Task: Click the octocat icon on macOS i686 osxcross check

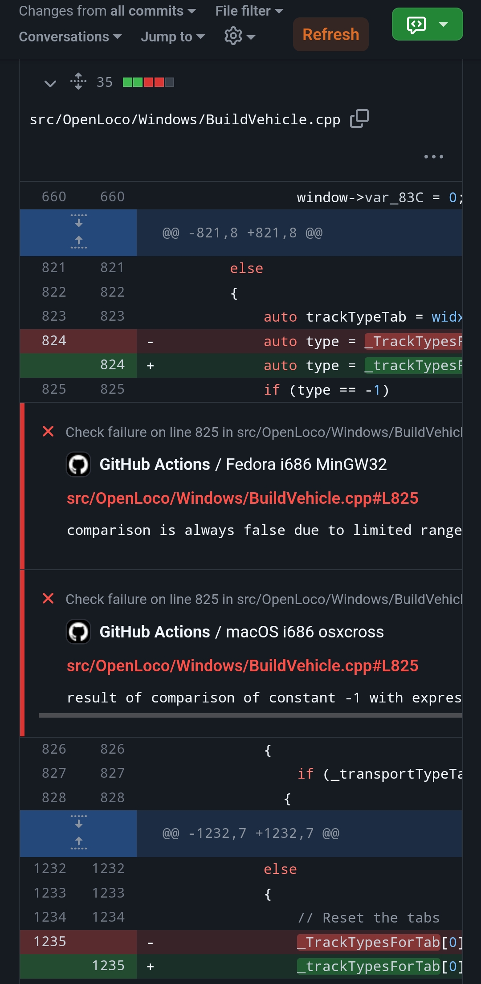Action: click(x=78, y=632)
